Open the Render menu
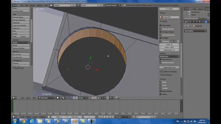 point(32,5)
